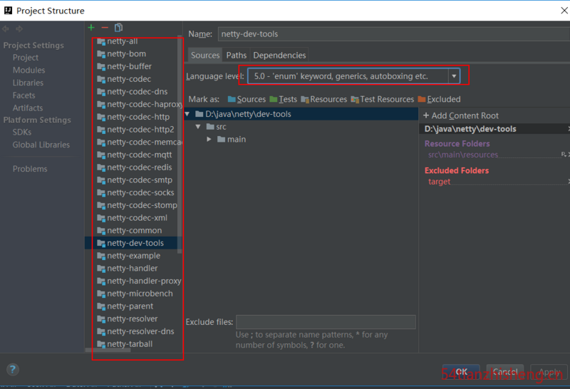Viewport: 570px width, 389px height.
Task: Click the Exclude files input field
Action: [326, 322]
